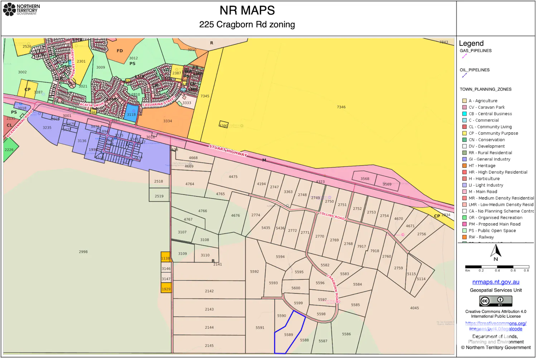Click the Creative Commons BY license badge
The image size is (537, 358).
496,301
